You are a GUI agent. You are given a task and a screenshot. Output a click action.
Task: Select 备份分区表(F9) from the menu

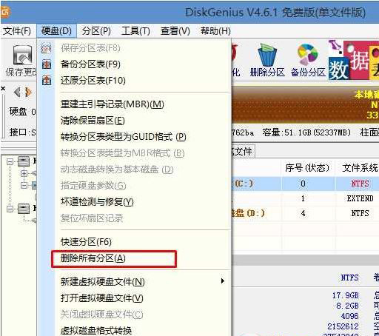point(90,64)
